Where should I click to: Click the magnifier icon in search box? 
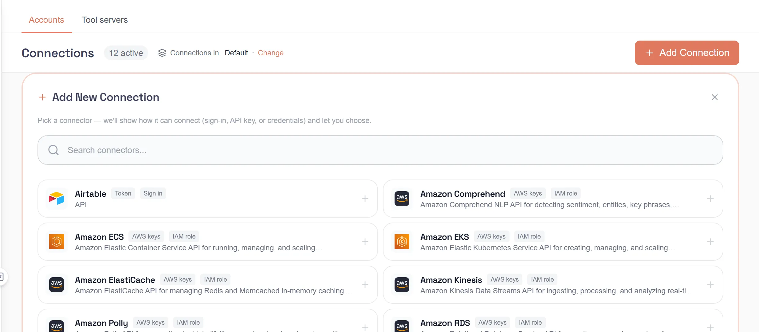click(x=53, y=150)
